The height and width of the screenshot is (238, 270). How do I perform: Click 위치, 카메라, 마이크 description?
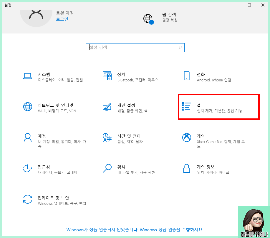(213, 172)
